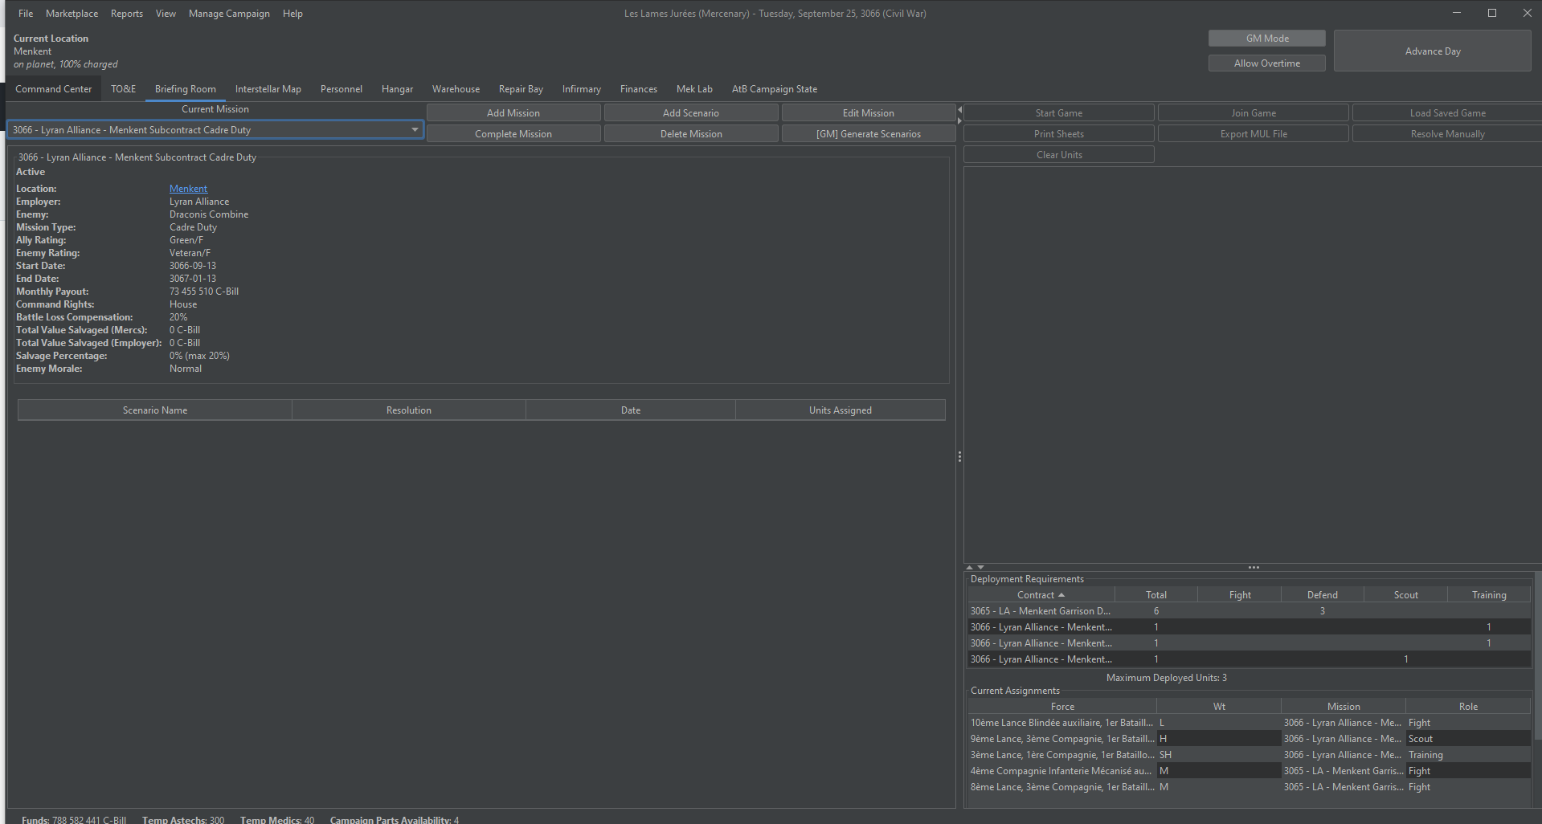
Task: Toggle Allow Overtime
Action: 1266,63
